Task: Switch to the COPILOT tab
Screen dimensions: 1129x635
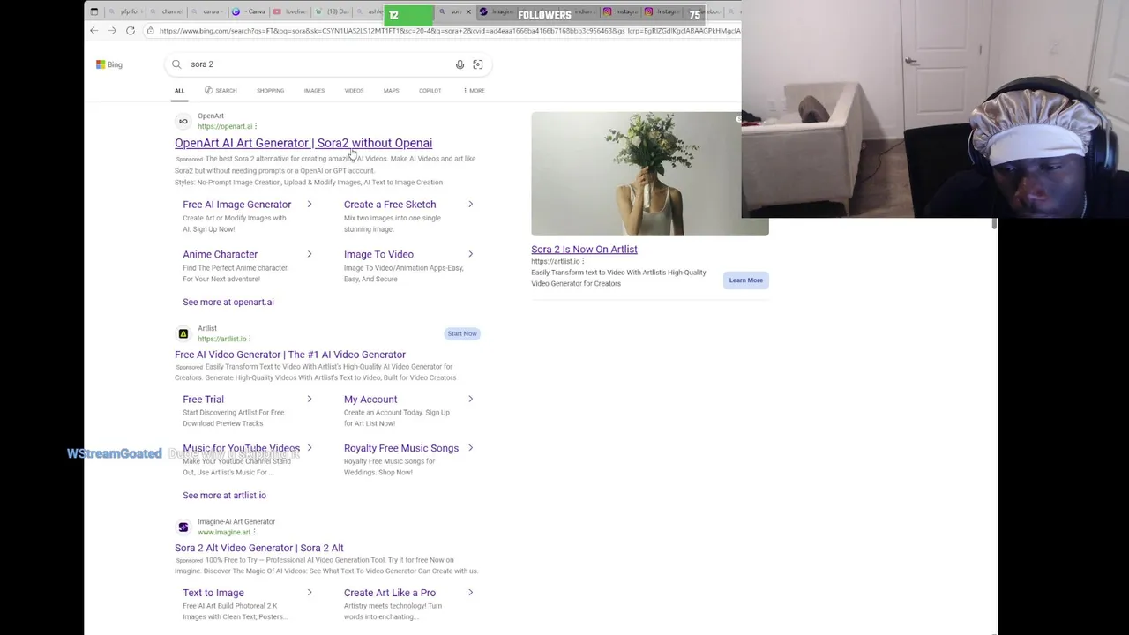Action: pos(430,91)
